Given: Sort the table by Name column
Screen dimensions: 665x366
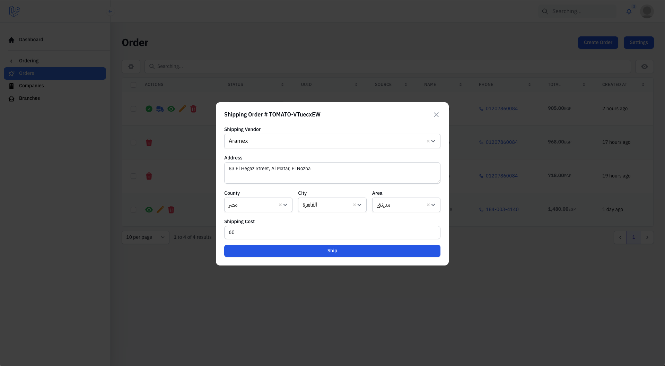Looking at the screenshot, I should 461,85.
